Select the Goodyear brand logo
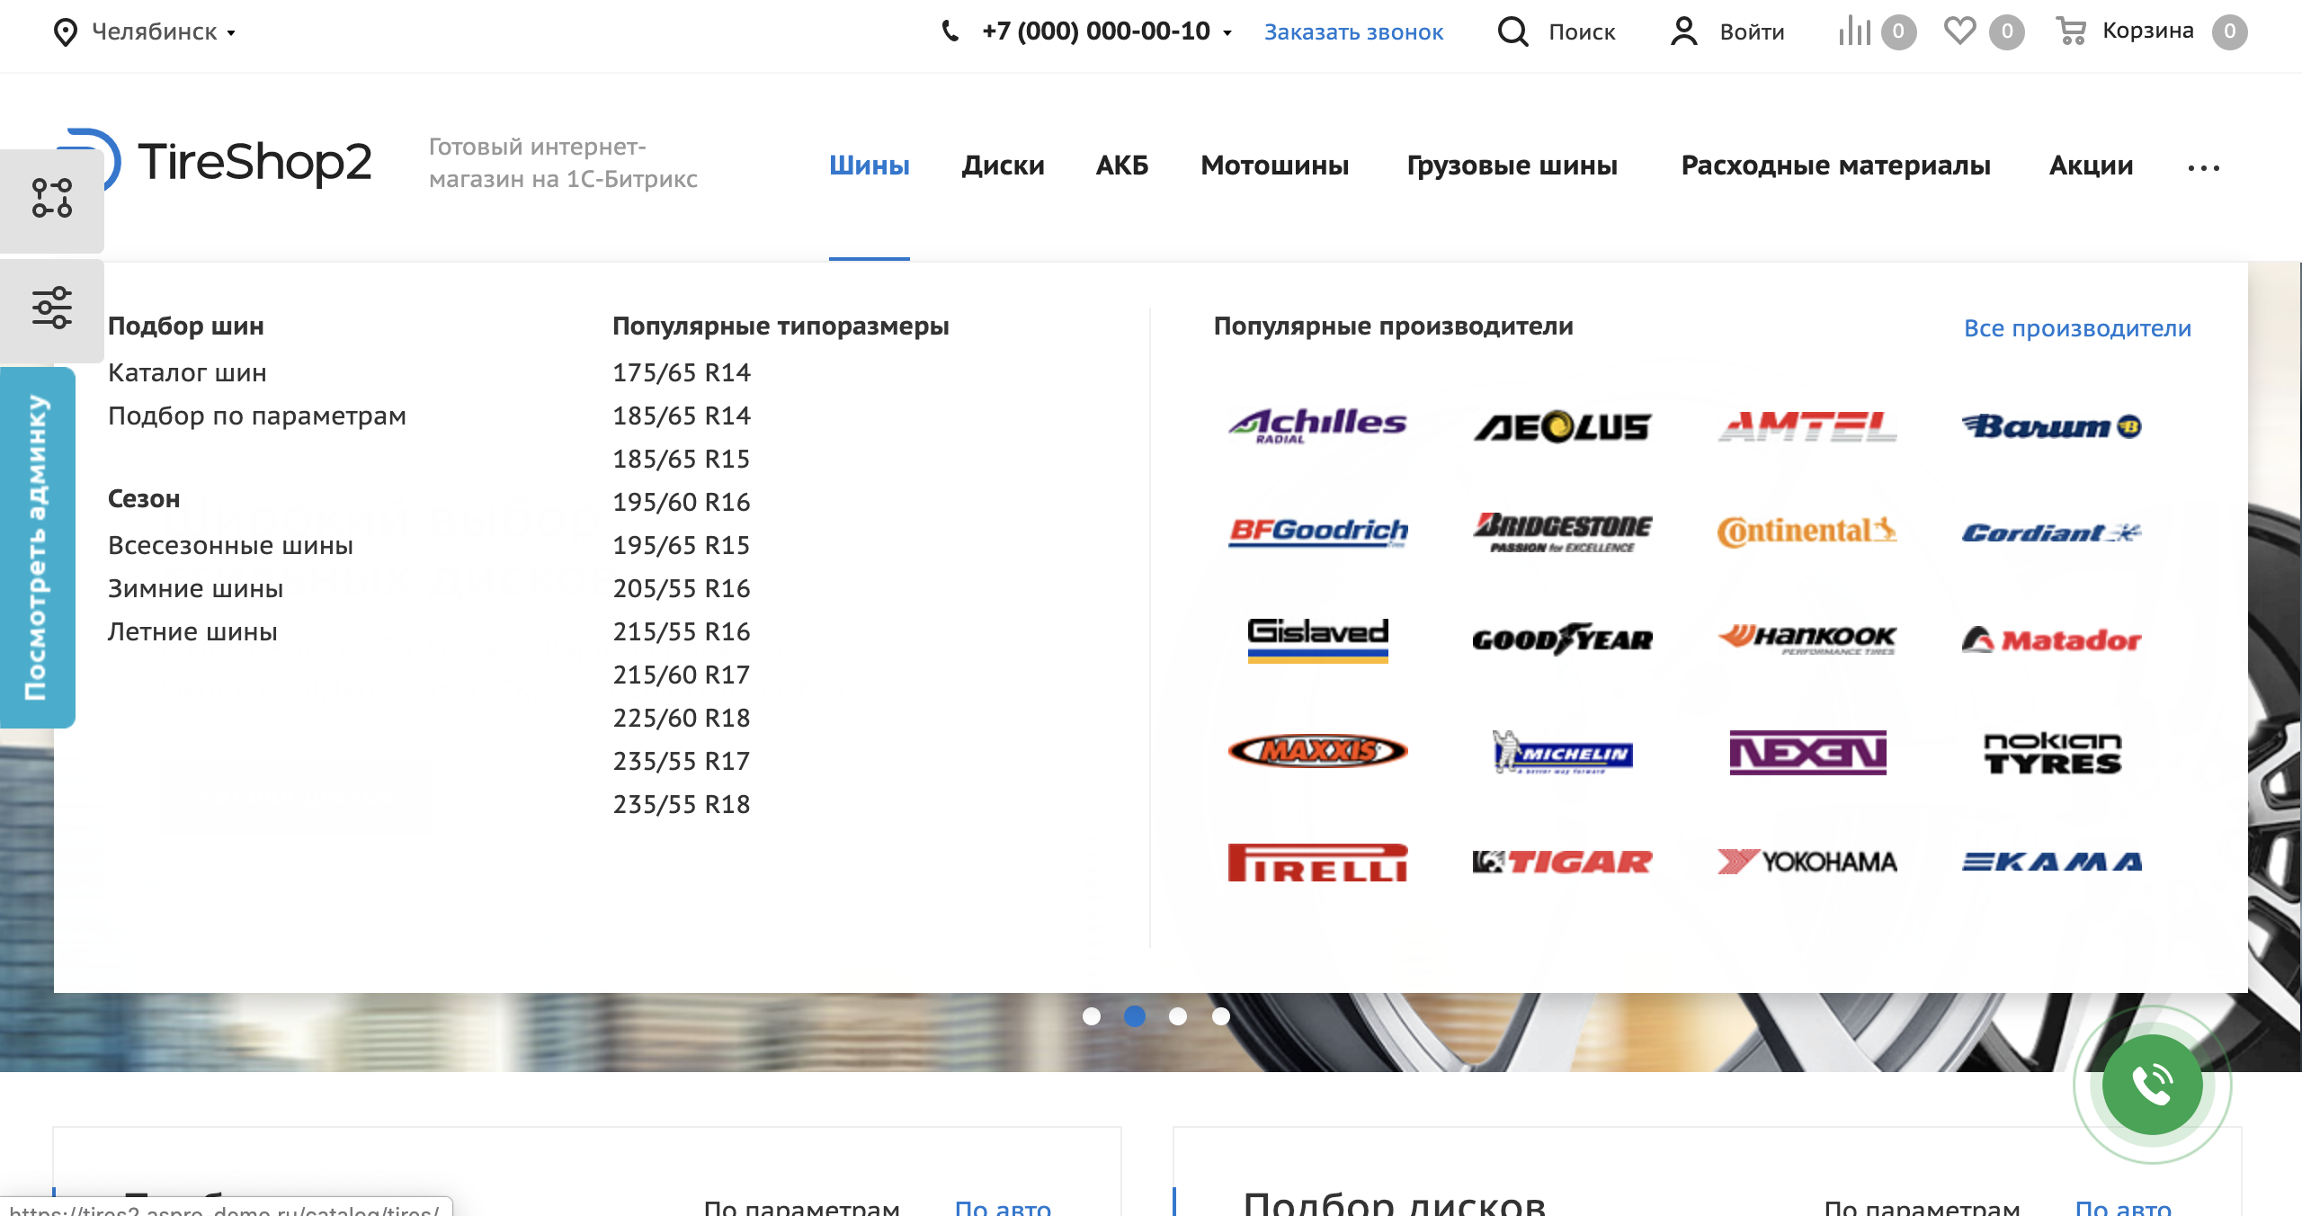This screenshot has width=2302, height=1216. tap(1563, 639)
